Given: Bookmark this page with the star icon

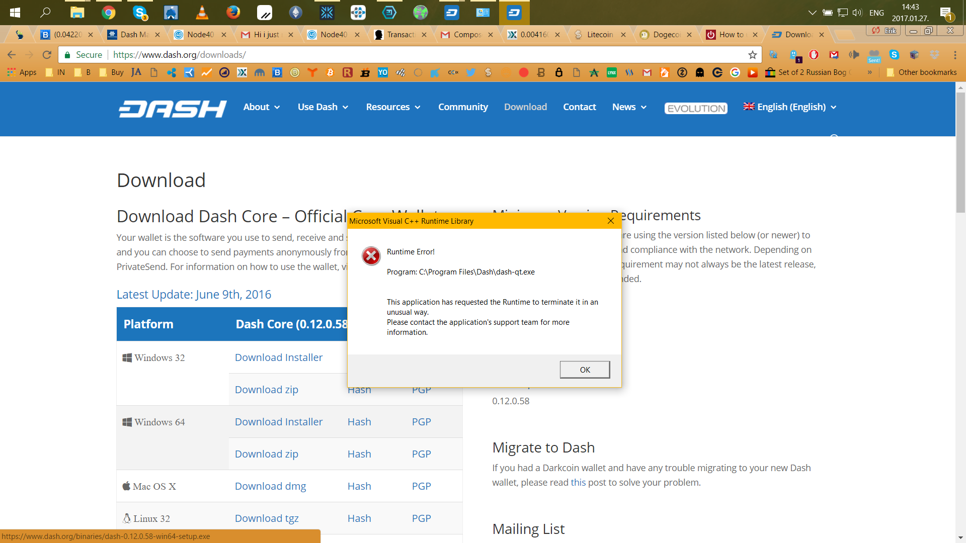Looking at the screenshot, I should [x=752, y=55].
